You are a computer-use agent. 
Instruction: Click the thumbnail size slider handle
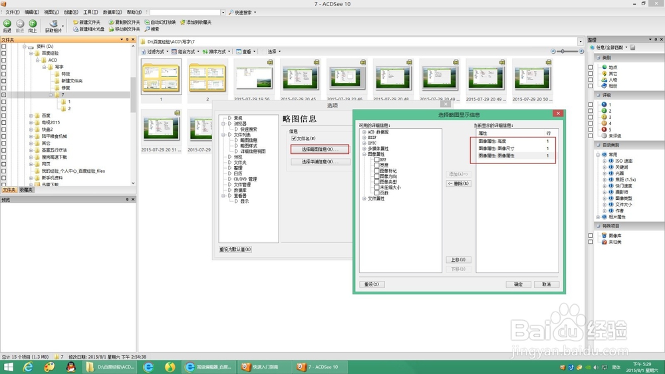pyautogui.click(x=563, y=51)
